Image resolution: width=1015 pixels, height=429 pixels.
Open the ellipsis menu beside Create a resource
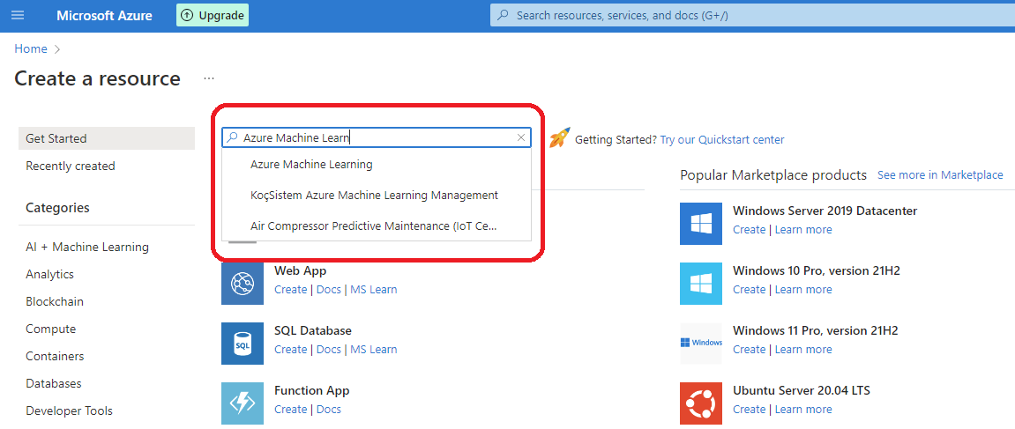click(x=208, y=78)
